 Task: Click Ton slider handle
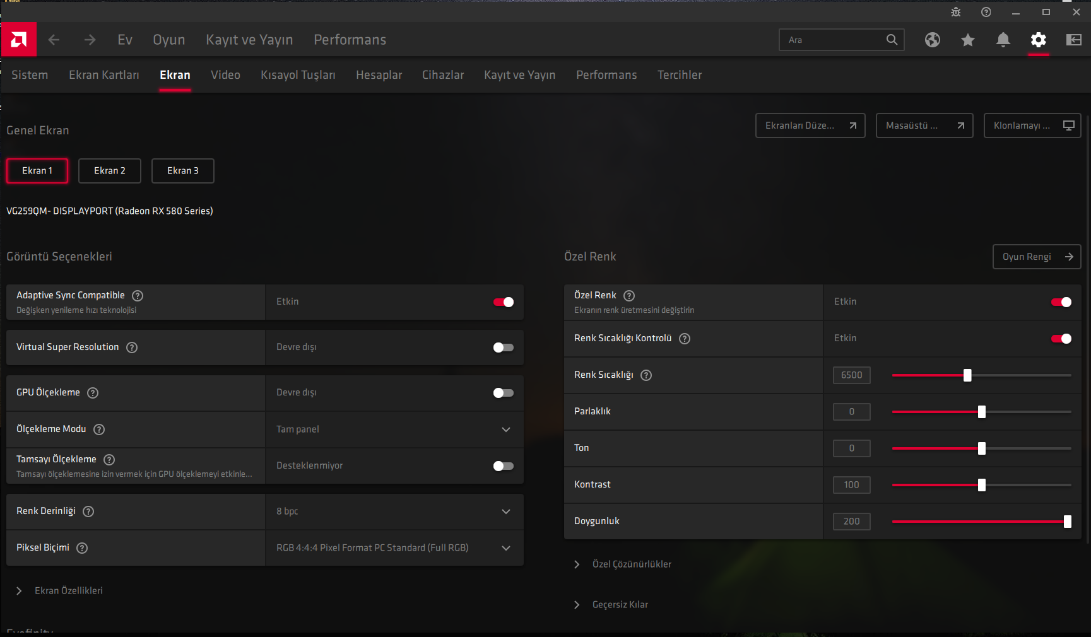982,448
